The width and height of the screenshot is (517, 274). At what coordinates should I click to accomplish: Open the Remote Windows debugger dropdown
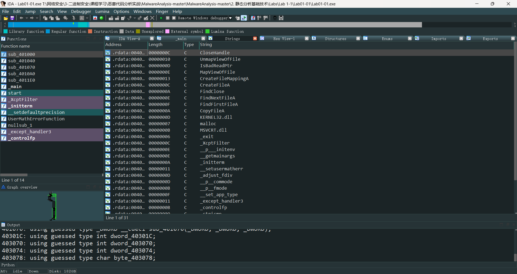230,18
